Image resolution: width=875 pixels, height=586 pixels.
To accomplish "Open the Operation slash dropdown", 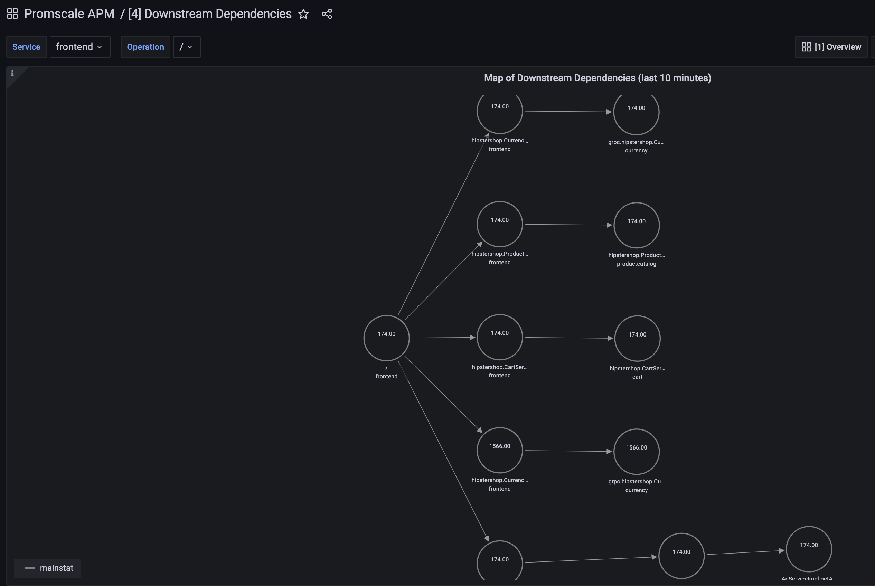I will pos(187,47).
